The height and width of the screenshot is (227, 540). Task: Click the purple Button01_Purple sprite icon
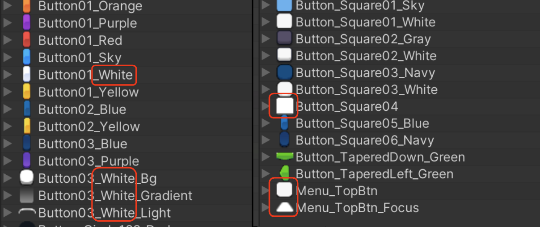tap(26, 22)
